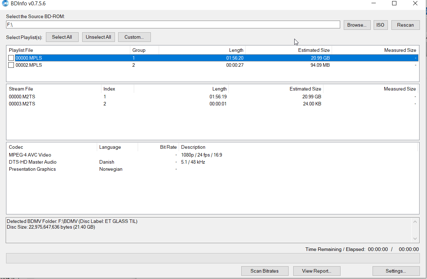Select the Presentation Graphics row
The height and width of the screenshot is (279, 427).
tap(212, 169)
